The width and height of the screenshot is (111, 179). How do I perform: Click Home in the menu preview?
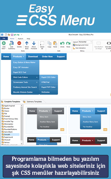point(6,56)
